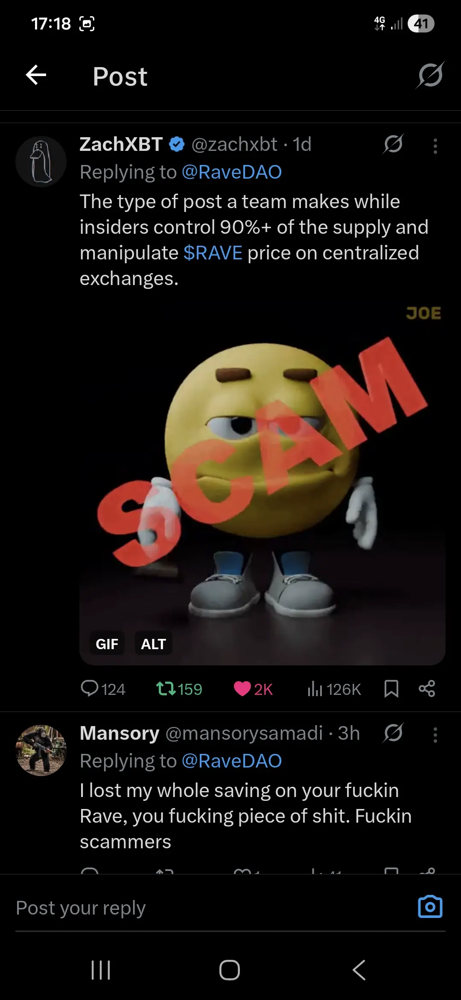Tap the Grok icon in the Post header
Viewport: 461px width, 1000px height.
pos(430,75)
